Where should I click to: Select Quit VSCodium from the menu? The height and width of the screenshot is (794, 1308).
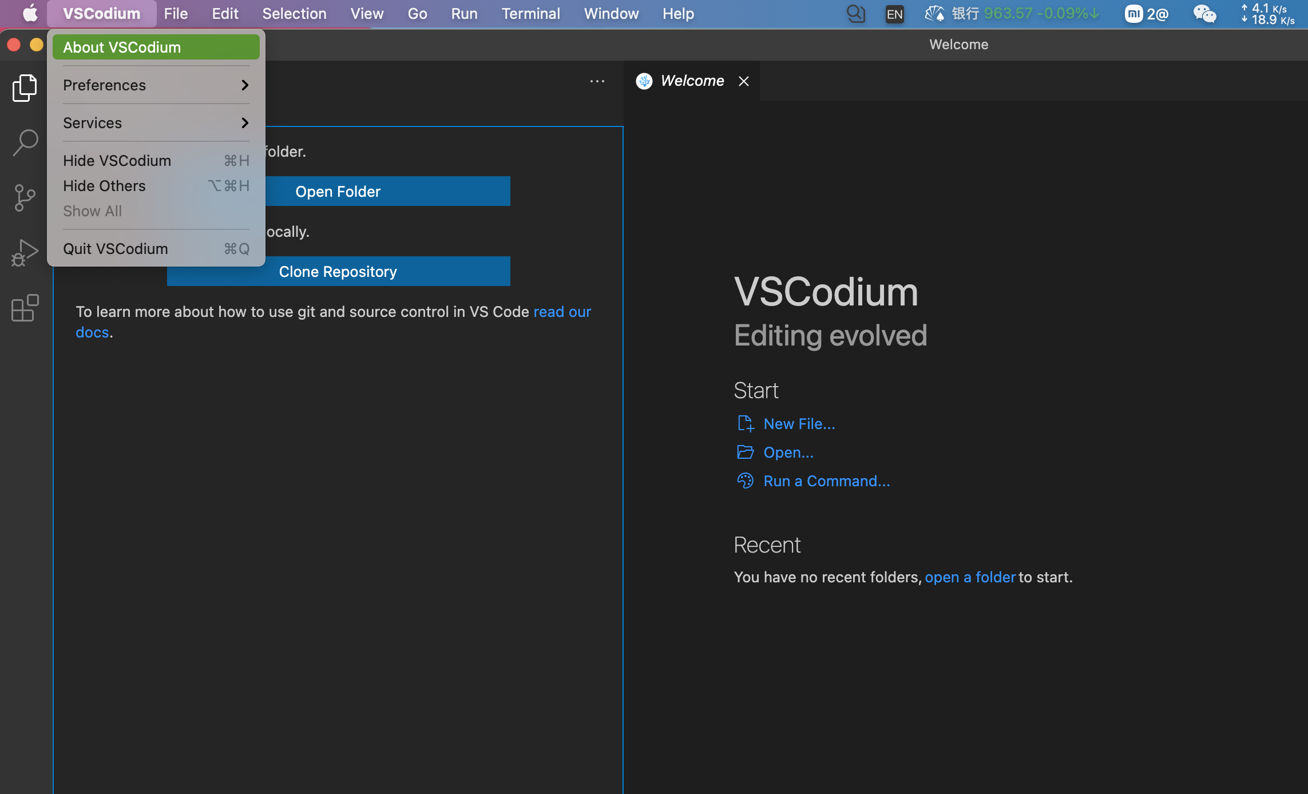[x=114, y=248]
